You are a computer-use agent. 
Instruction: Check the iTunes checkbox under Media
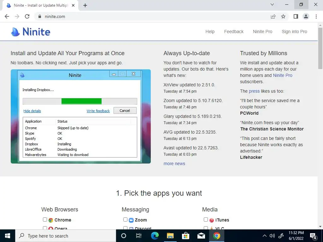pos(206,220)
